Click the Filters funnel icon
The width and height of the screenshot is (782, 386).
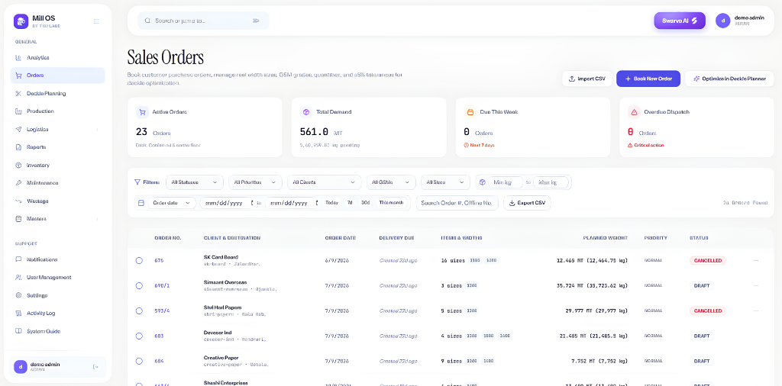[137, 182]
